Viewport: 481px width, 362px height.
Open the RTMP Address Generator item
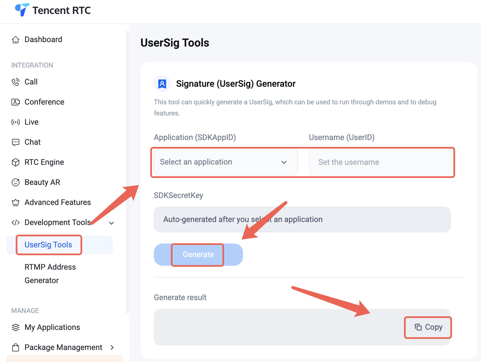(x=50, y=274)
